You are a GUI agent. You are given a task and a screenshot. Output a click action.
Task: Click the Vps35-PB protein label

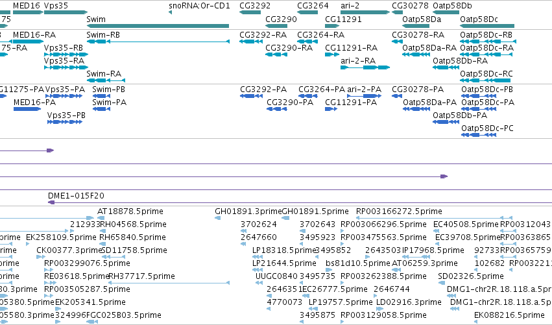66,115
